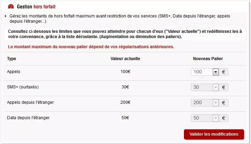This screenshot has height=144, width=251.
Task: Open the SMS+ (surtaxés) palier dropdown
Action: pos(216,87)
